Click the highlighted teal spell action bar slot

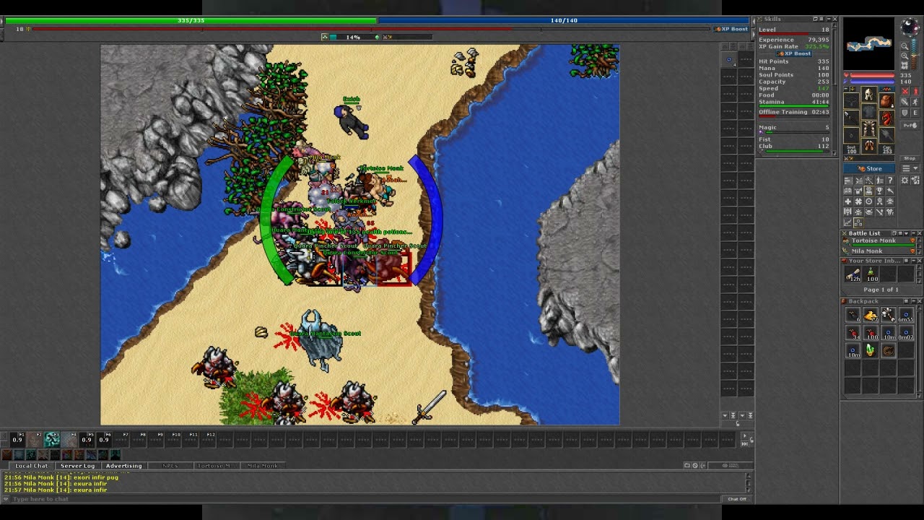tap(52, 439)
